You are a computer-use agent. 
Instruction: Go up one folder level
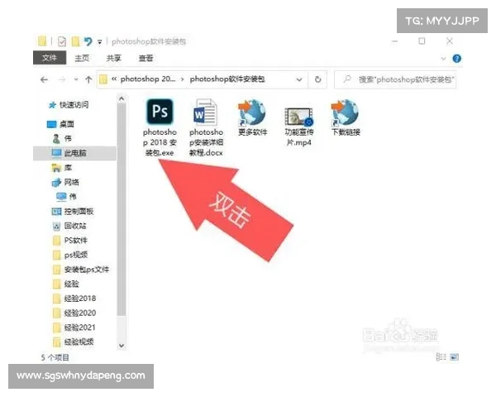point(88,79)
